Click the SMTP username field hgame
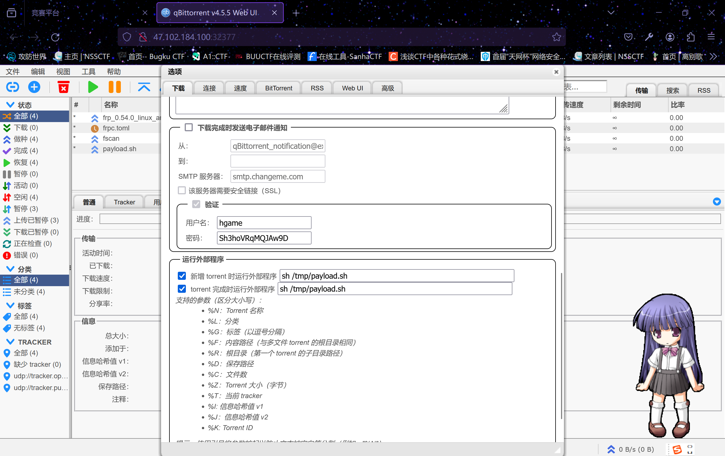The width and height of the screenshot is (725, 456). pos(264,223)
